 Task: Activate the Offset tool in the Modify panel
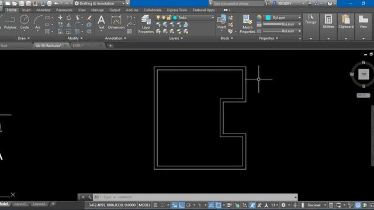(x=89, y=32)
